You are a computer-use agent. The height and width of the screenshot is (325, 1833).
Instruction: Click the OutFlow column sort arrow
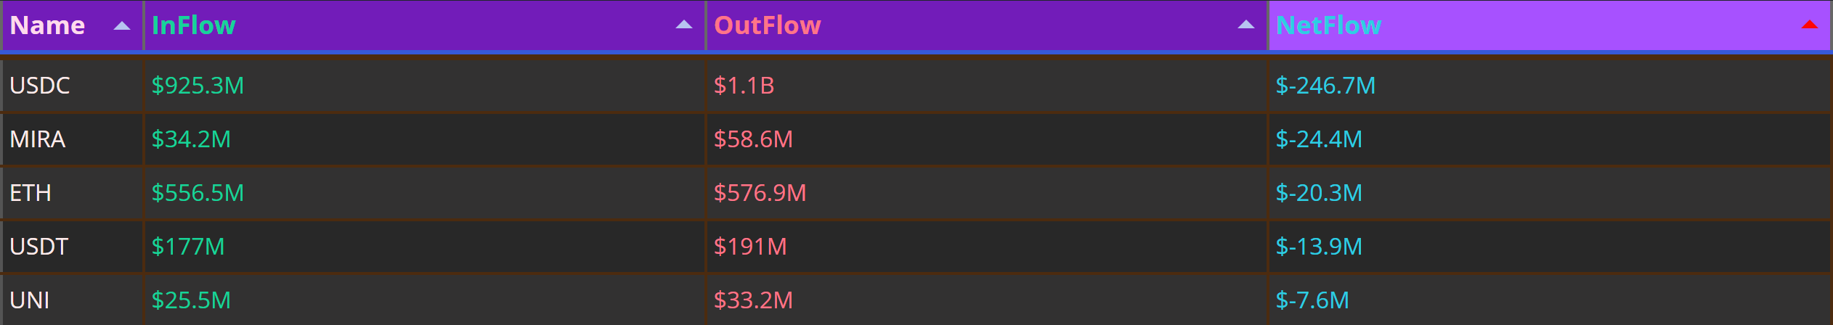(x=1246, y=25)
